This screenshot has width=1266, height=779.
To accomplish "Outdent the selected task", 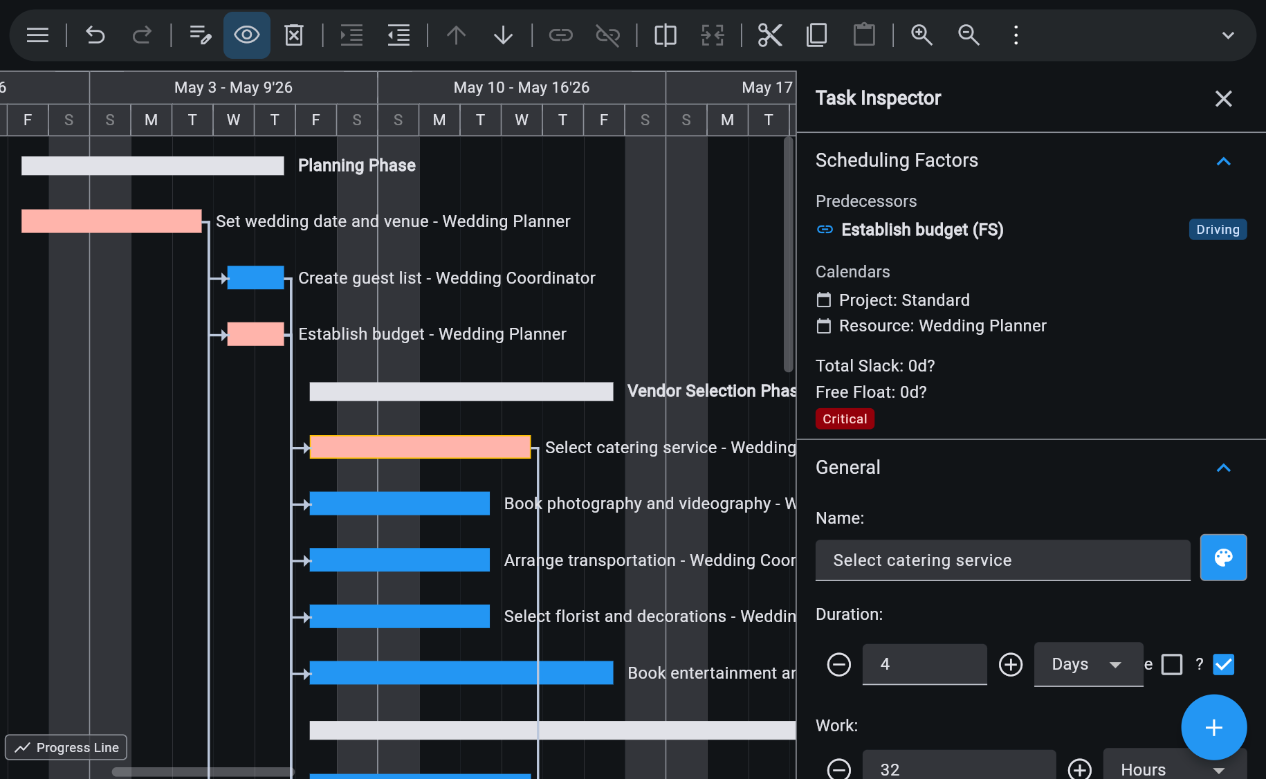I will pos(398,35).
